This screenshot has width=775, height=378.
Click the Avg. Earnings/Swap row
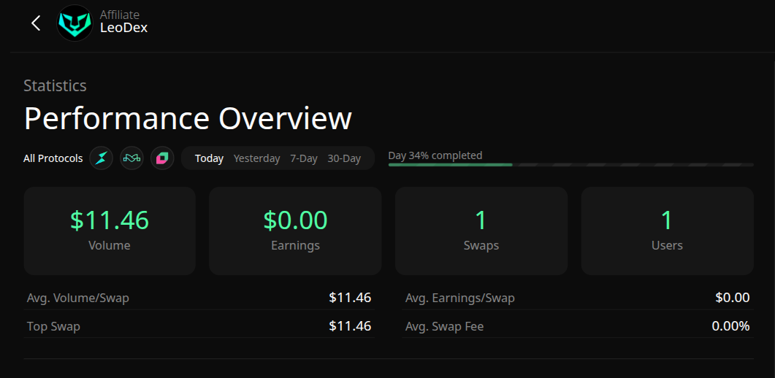pyautogui.click(x=577, y=298)
